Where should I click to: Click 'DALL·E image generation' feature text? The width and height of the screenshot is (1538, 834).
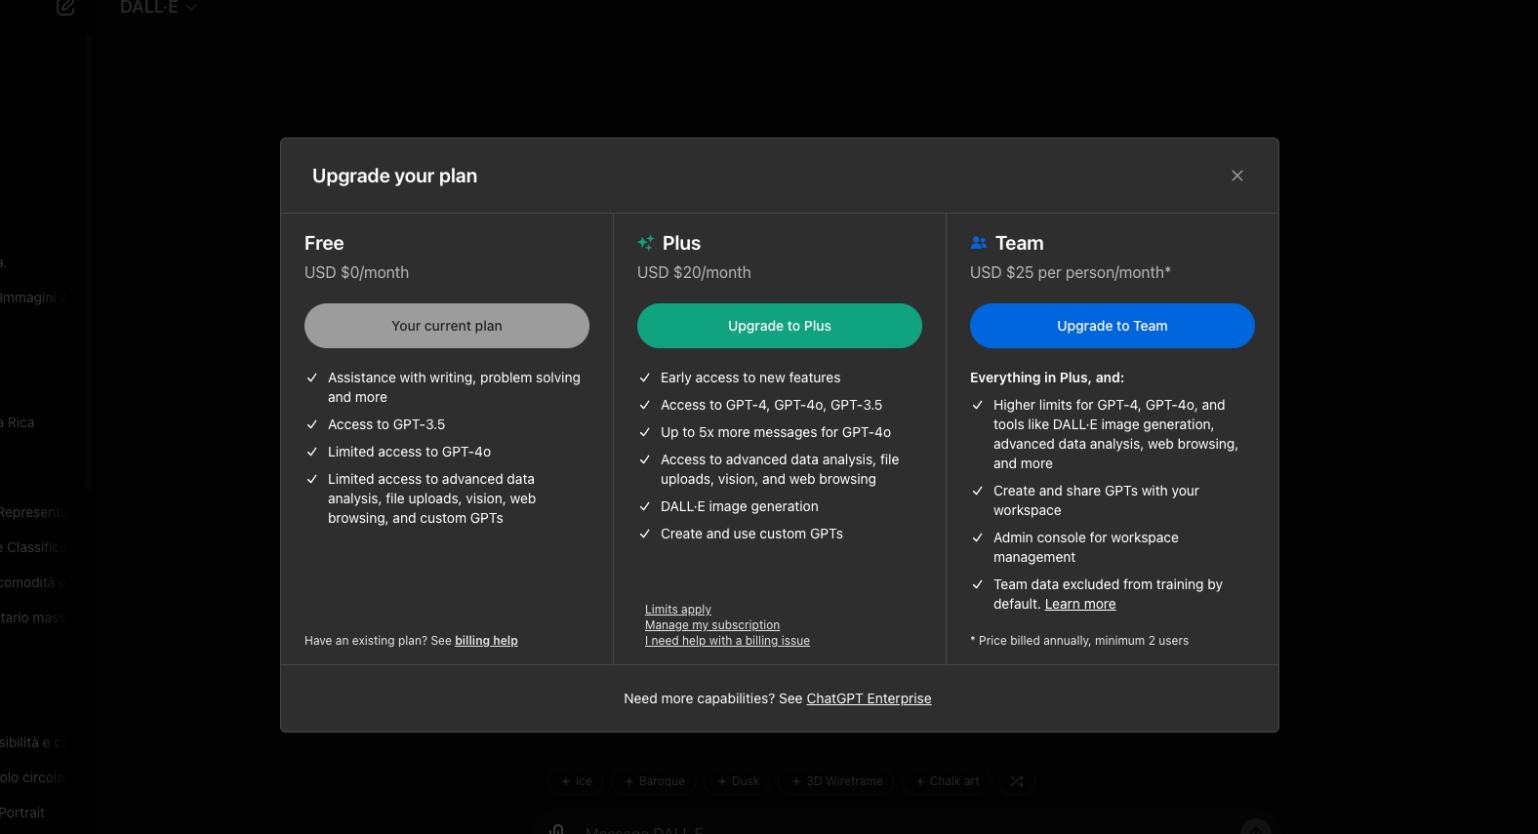[740, 506]
